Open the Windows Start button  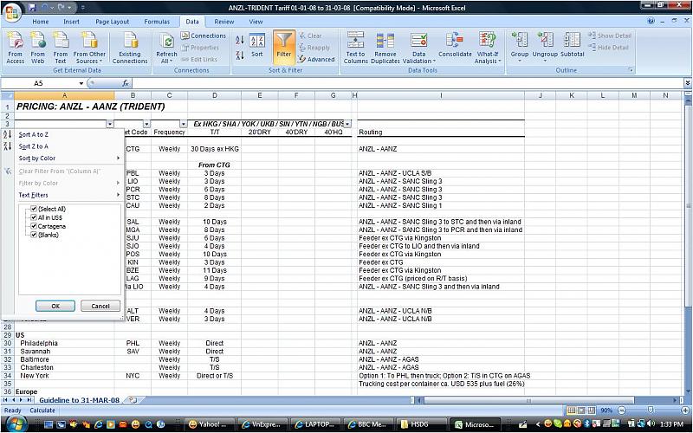pyautogui.click(x=15, y=423)
